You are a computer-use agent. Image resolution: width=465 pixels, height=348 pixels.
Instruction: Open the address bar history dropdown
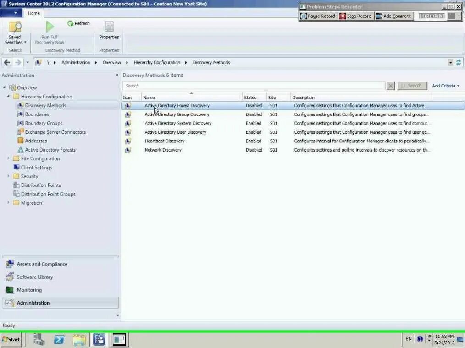450,62
